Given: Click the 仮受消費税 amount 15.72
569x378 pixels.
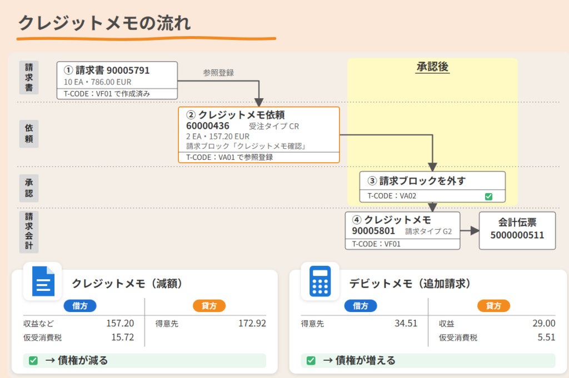Looking at the screenshot, I should (123, 337).
